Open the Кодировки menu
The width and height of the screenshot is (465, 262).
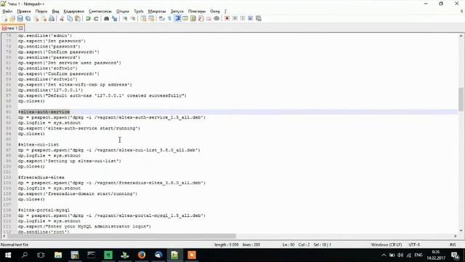coord(74,12)
